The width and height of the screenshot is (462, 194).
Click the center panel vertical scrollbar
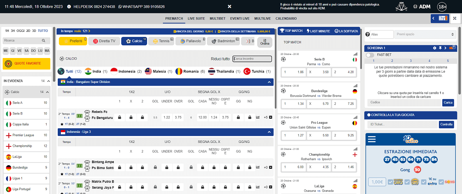click(x=276, y=69)
